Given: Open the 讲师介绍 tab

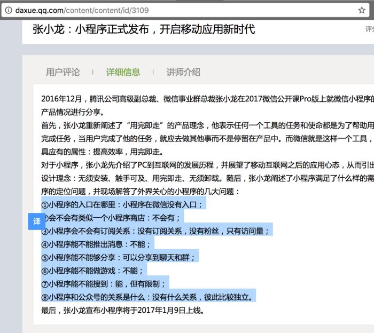Looking at the screenshot, I should click(x=183, y=72).
